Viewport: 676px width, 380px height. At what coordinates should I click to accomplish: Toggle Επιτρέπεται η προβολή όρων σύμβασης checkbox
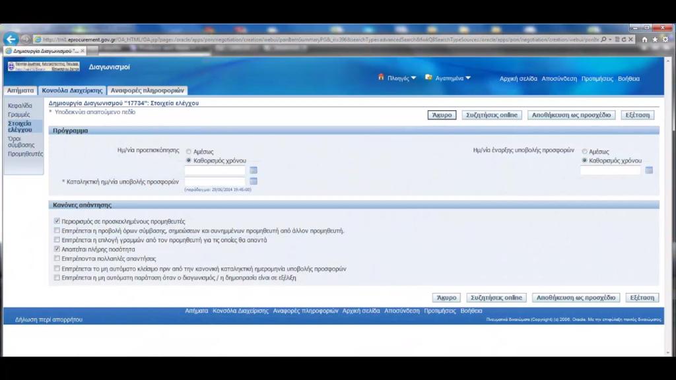click(x=57, y=230)
